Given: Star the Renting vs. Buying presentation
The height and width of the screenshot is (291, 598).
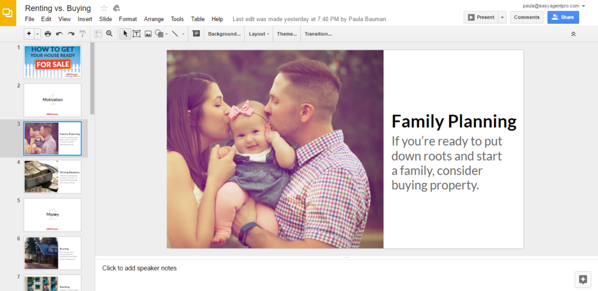Looking at the screenshot, I should click(x=104, y=8).
